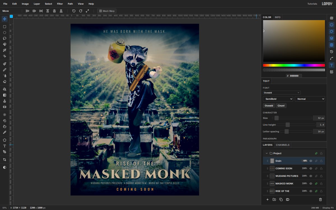Choose the Oswald recent font button

[269, 106]
